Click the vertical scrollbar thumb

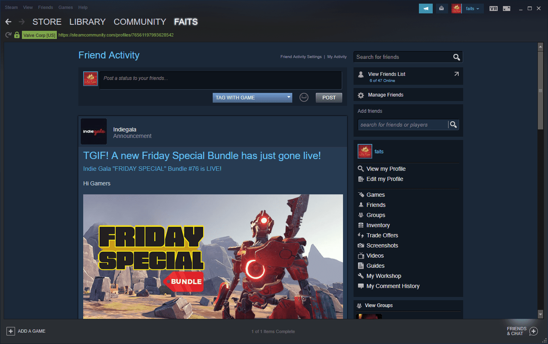(540, 90)
